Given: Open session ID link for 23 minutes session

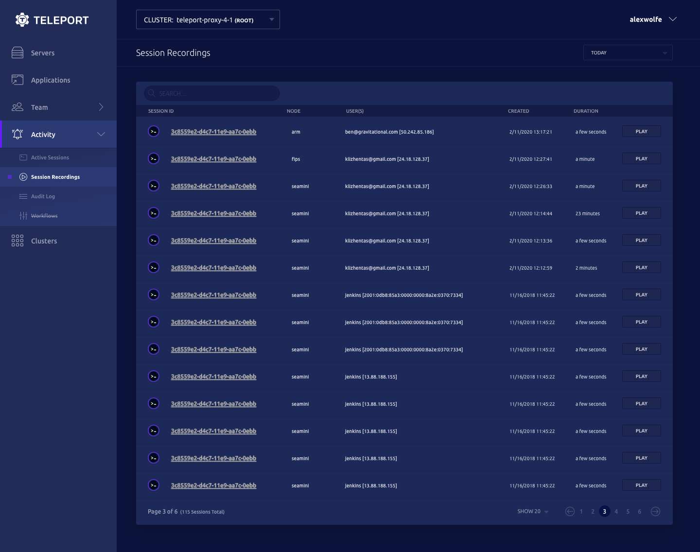Looking at the screenshot, I should pyautogui.click(x=213, y=213).
